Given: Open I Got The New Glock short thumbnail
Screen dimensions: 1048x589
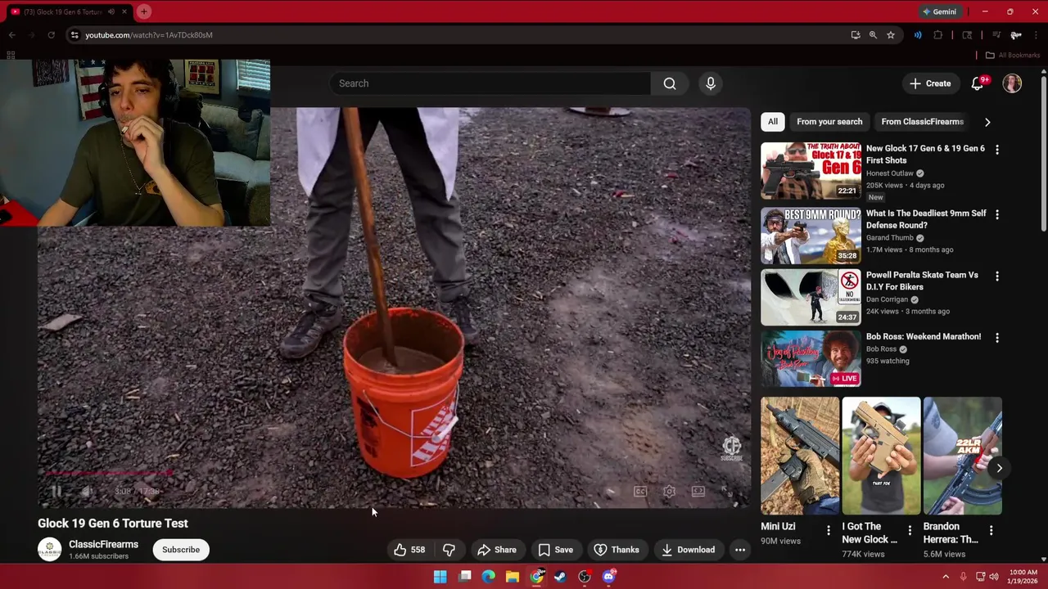Looking at the screenshot, I should 881,456.
